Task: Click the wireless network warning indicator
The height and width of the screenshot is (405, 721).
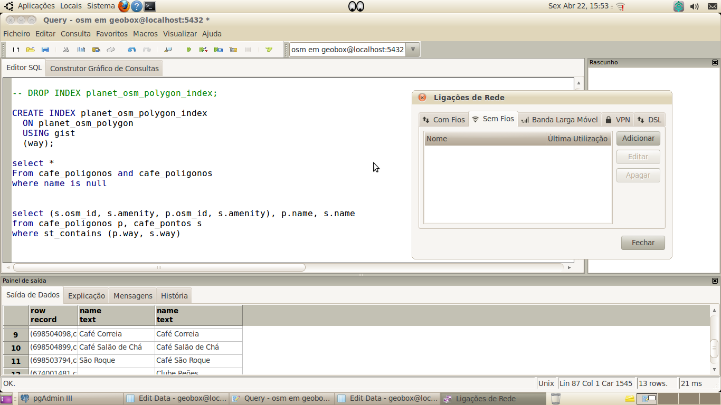Action: 620,6
